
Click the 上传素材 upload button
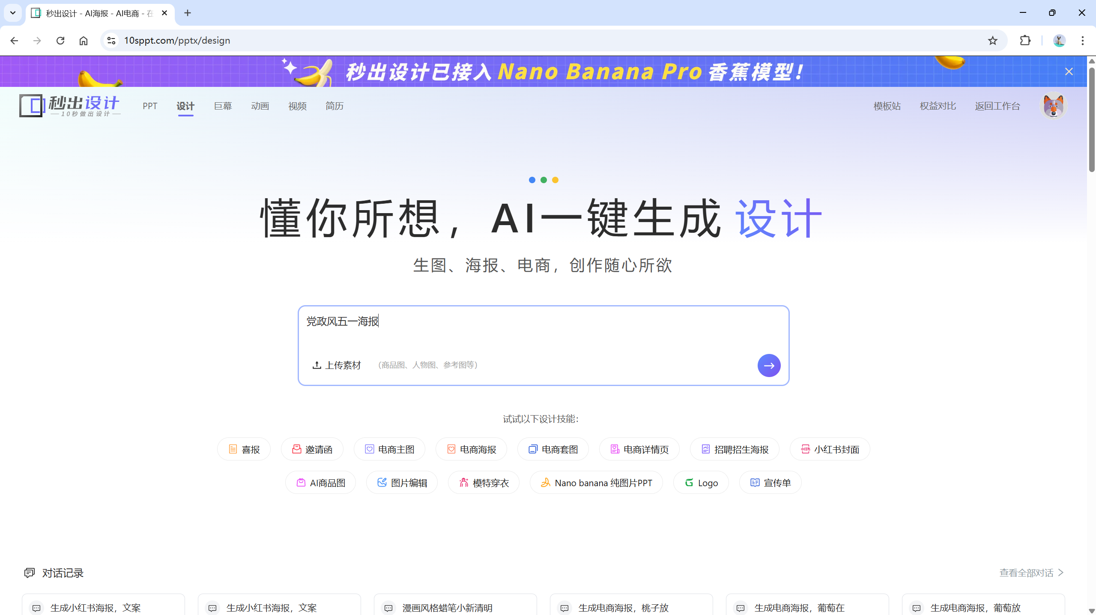point(337,365)
